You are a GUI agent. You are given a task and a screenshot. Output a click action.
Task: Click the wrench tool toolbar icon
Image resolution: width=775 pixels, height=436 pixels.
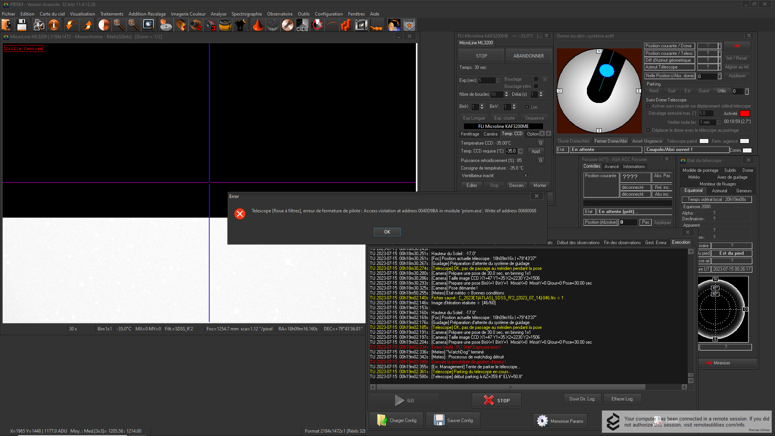click(288, 25)
